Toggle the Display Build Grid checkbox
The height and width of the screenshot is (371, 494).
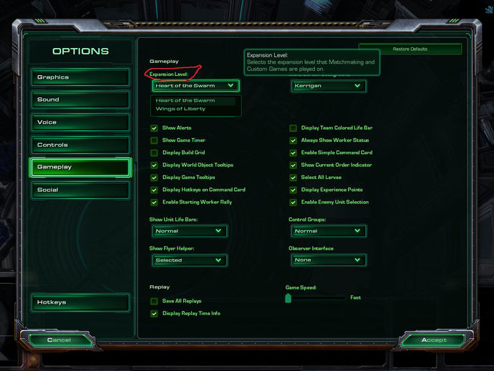click(x=154, y=153)
